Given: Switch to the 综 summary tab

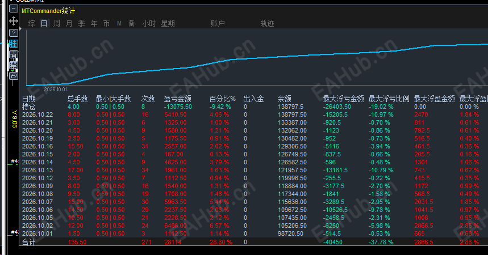Looking at the screenshot, I should click(31, 23).
